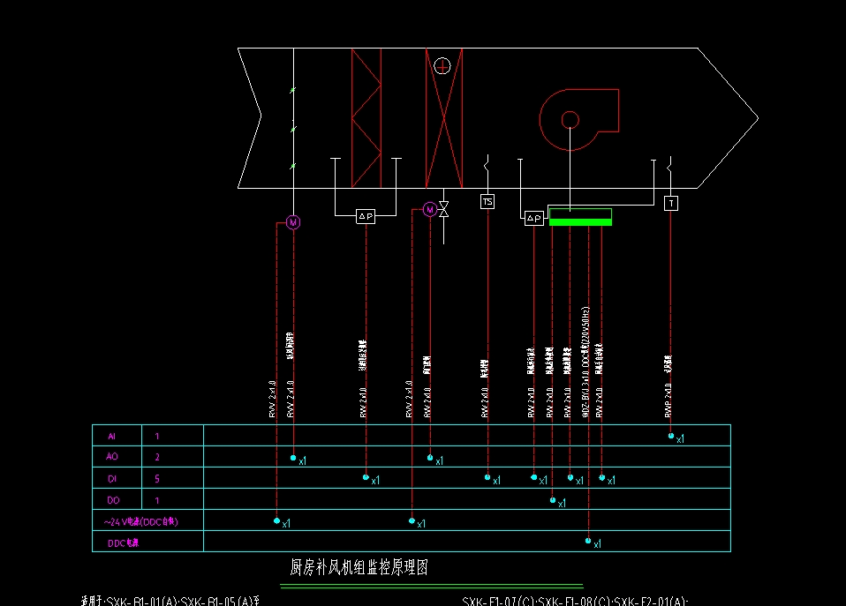Select the AI row label
This screenshot has height=606, width=846.
tap(111, 436)
